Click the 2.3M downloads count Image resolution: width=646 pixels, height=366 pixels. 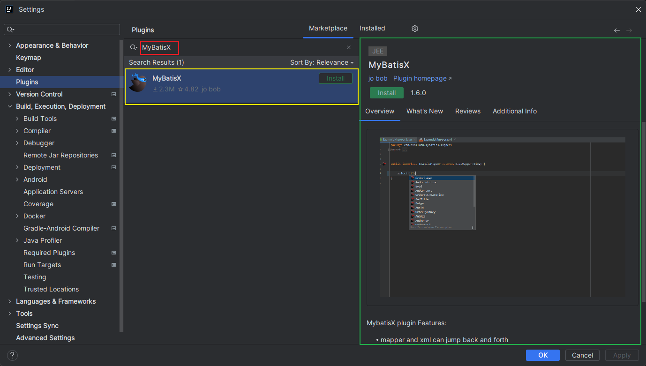164,89
